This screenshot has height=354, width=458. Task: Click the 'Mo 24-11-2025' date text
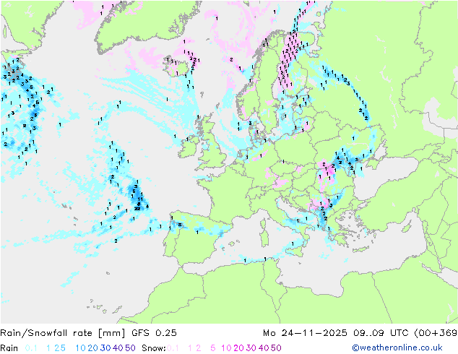click(305, 333)
